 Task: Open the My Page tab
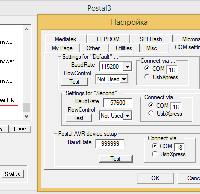[x=62, y=48]
